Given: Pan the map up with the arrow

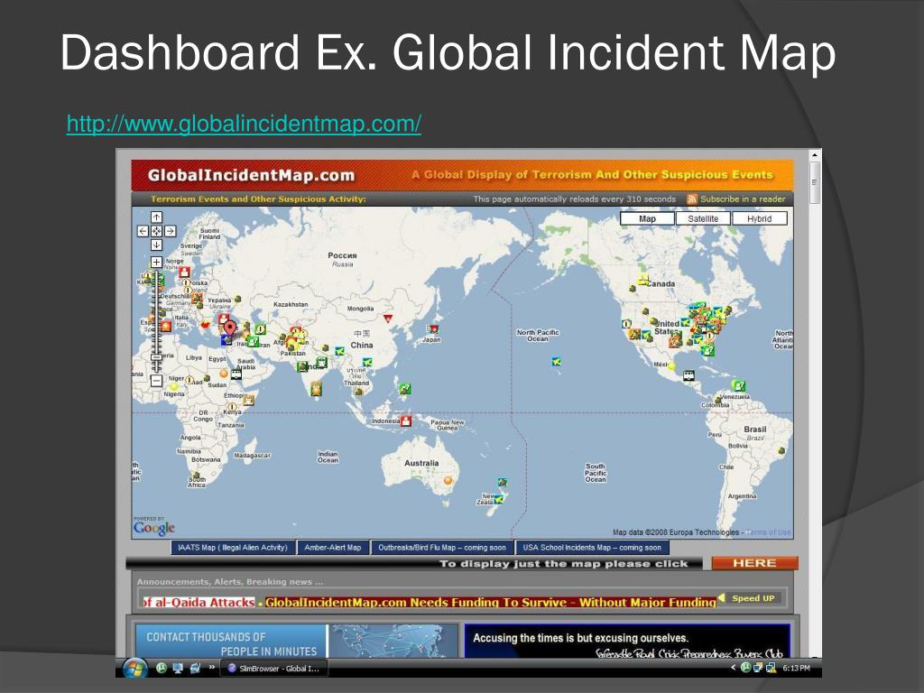Looking at the screenshot, I should coord(156,217).
